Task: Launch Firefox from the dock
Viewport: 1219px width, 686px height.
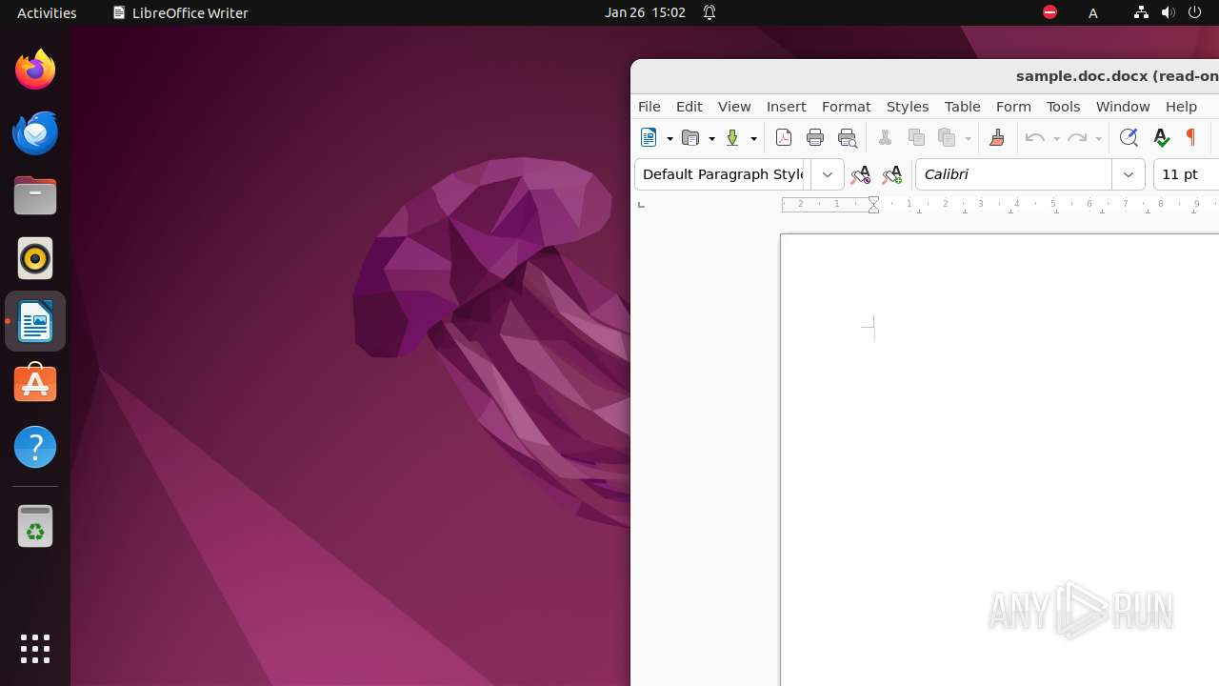Action: (35, 70)
